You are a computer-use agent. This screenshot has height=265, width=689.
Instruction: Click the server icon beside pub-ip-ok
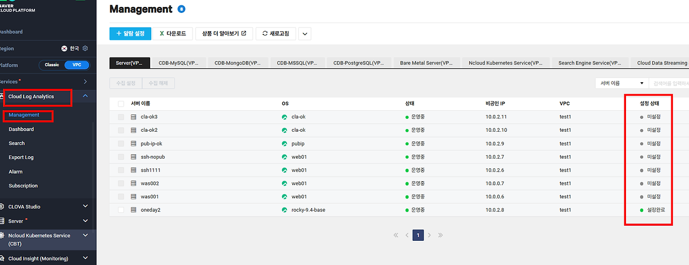pyautogui.click(x=135, y=144)
